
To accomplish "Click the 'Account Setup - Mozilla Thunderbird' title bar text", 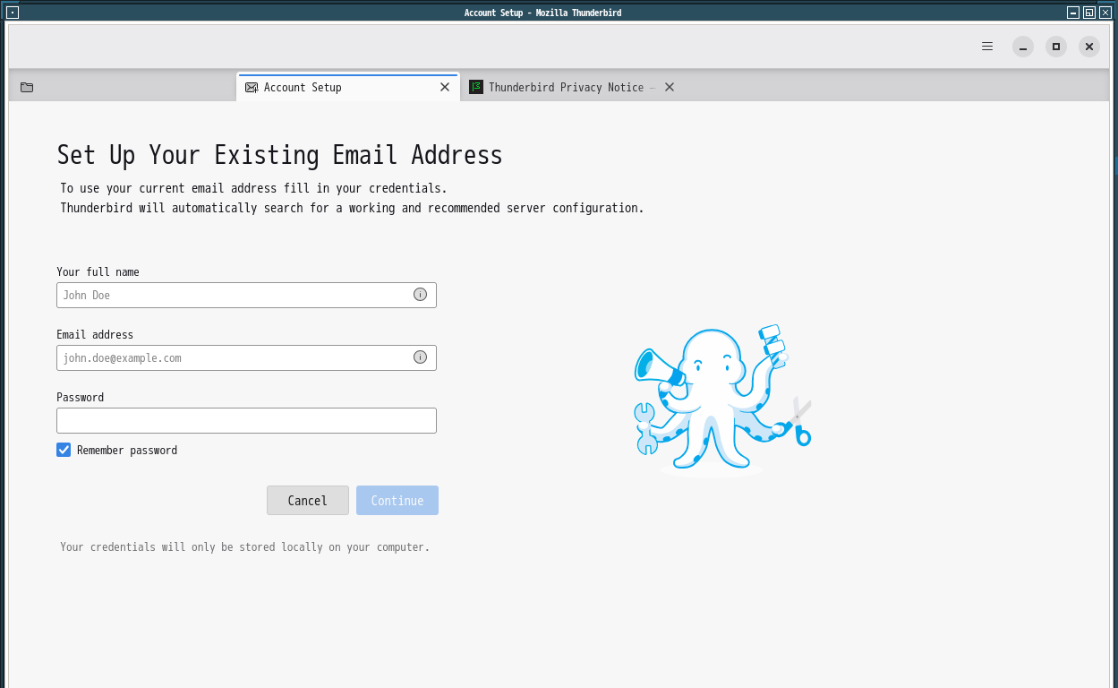I will tap(542, 13).
